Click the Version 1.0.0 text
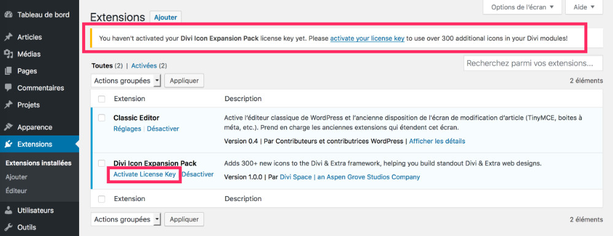This screenshot has width=613, height=236. pyautogui.click(x=243, y=177)
